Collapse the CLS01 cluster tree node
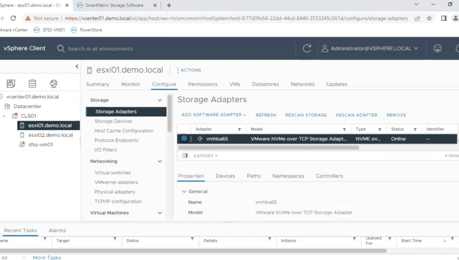 coord(4,116)
